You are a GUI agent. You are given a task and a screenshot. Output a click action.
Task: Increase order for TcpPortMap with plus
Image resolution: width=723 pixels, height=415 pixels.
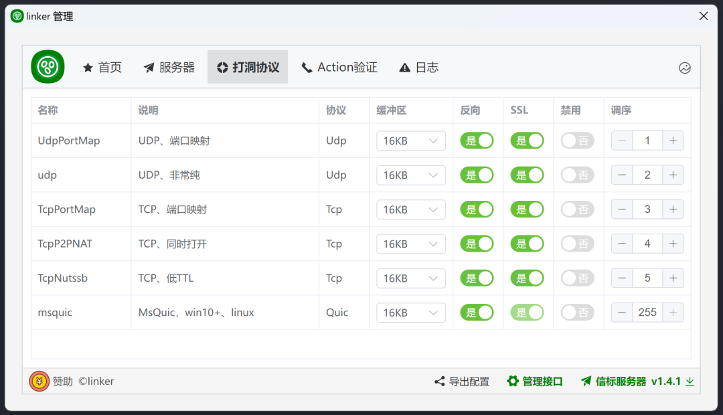point(673,210)
